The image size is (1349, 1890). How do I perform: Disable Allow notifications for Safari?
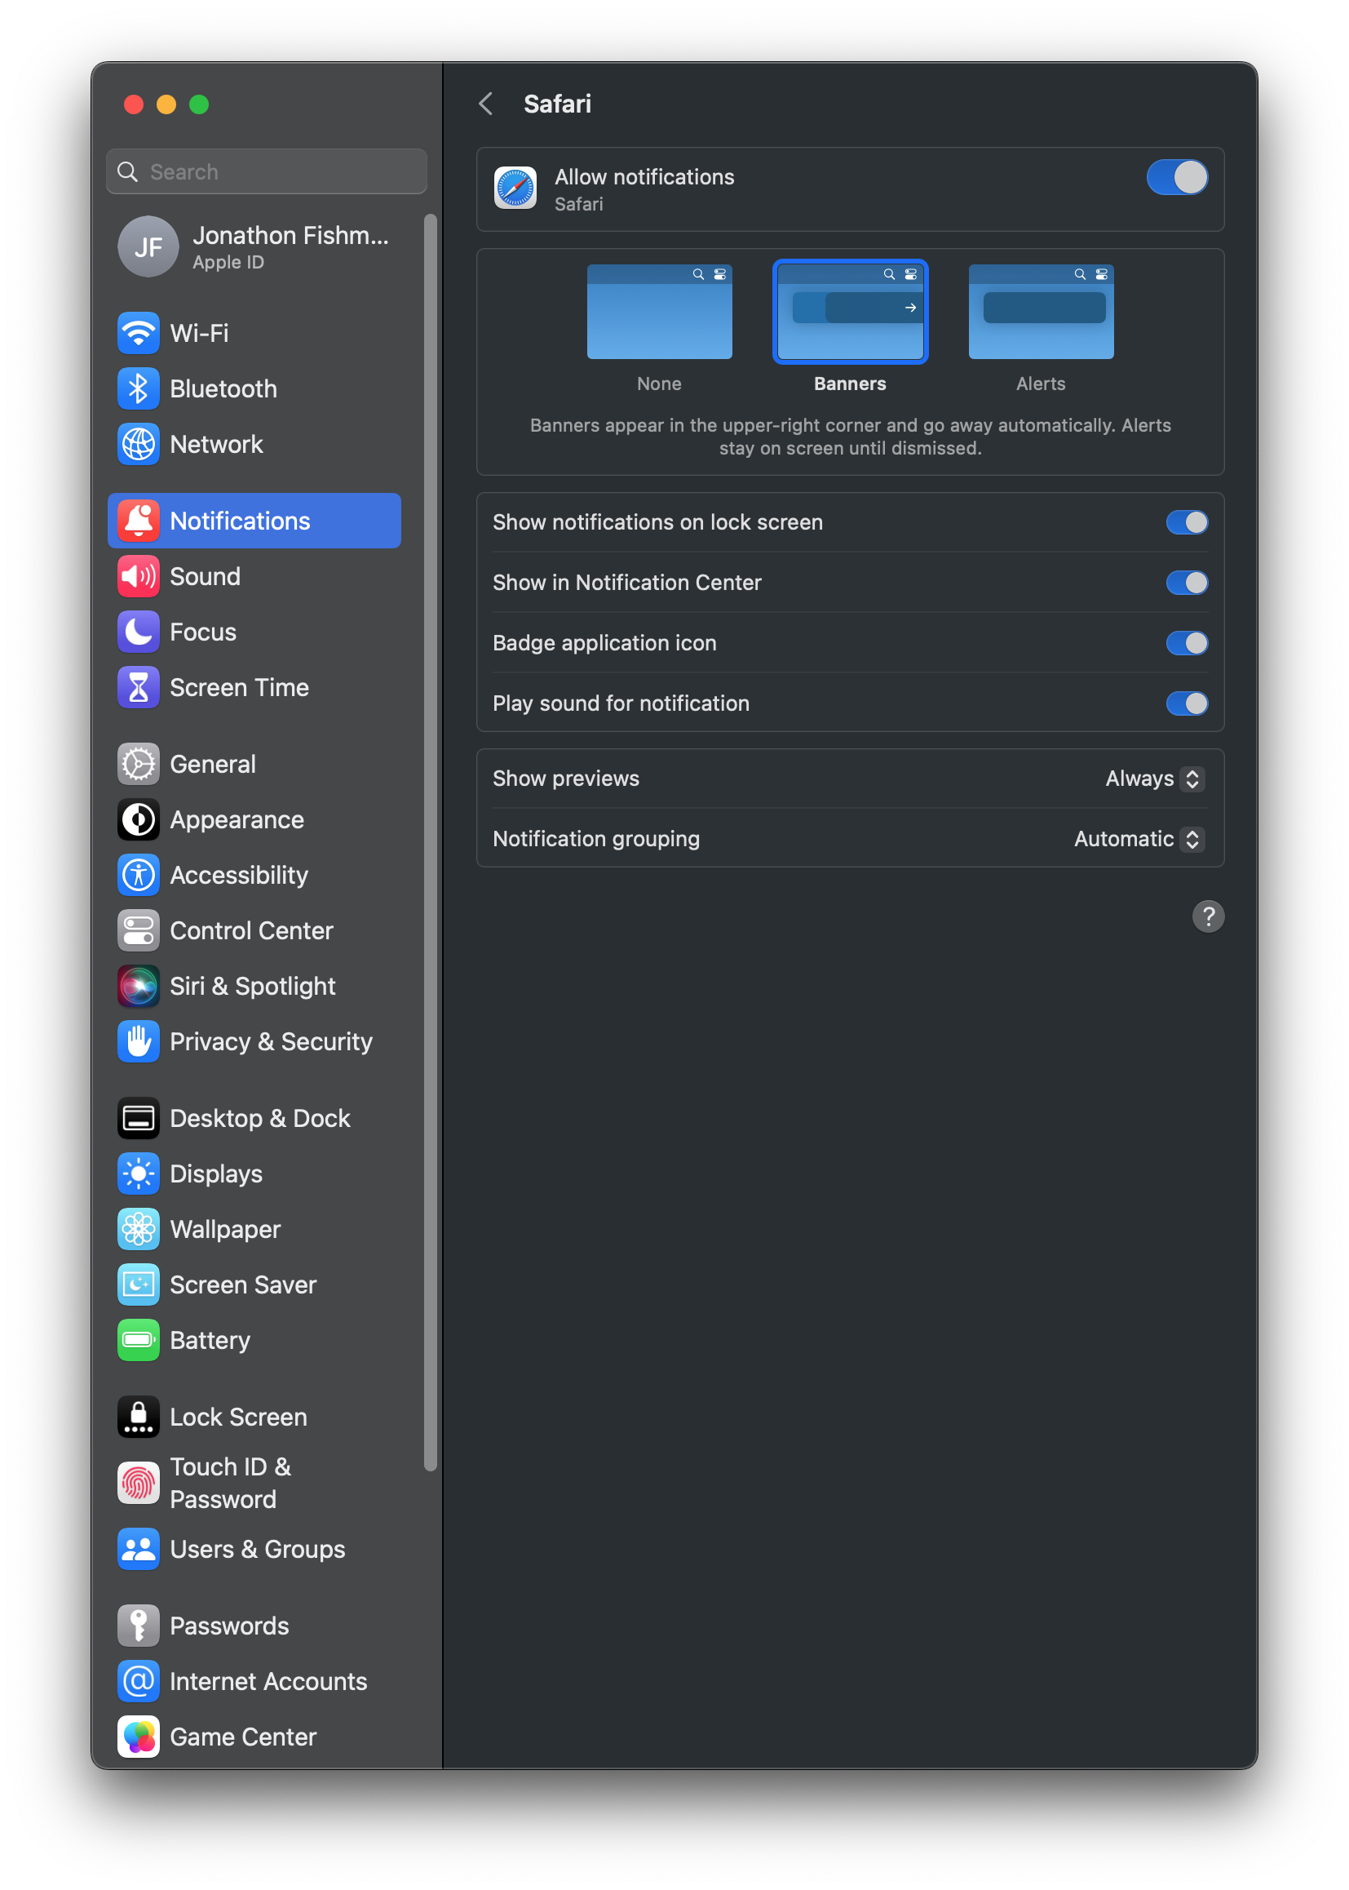click(1177, 178)
